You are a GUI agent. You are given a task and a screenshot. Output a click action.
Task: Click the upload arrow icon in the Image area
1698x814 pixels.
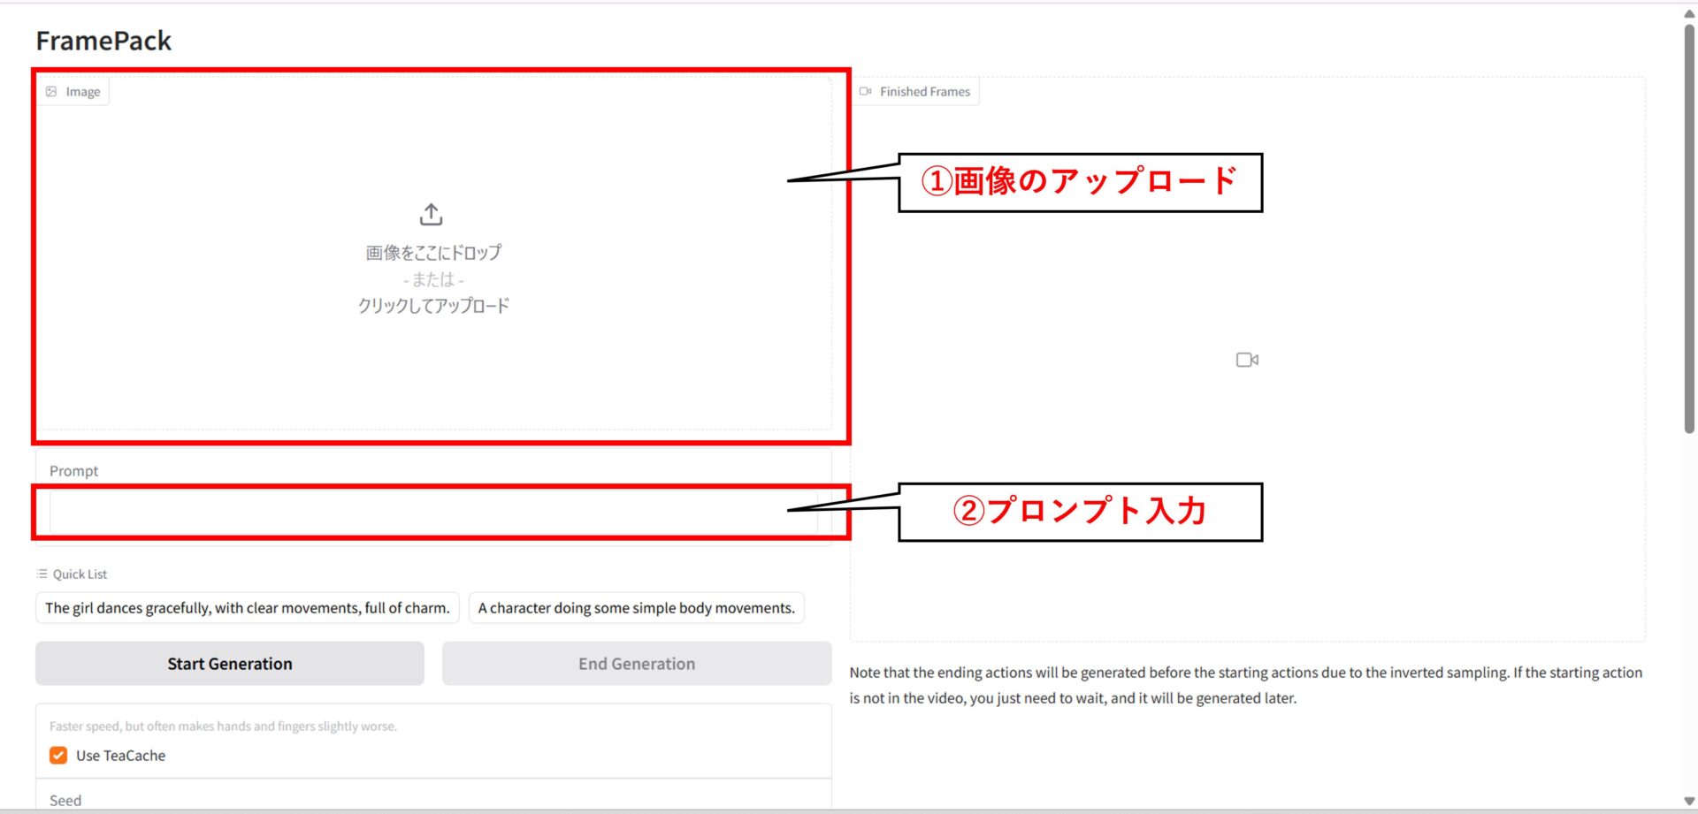click(431, 213)
